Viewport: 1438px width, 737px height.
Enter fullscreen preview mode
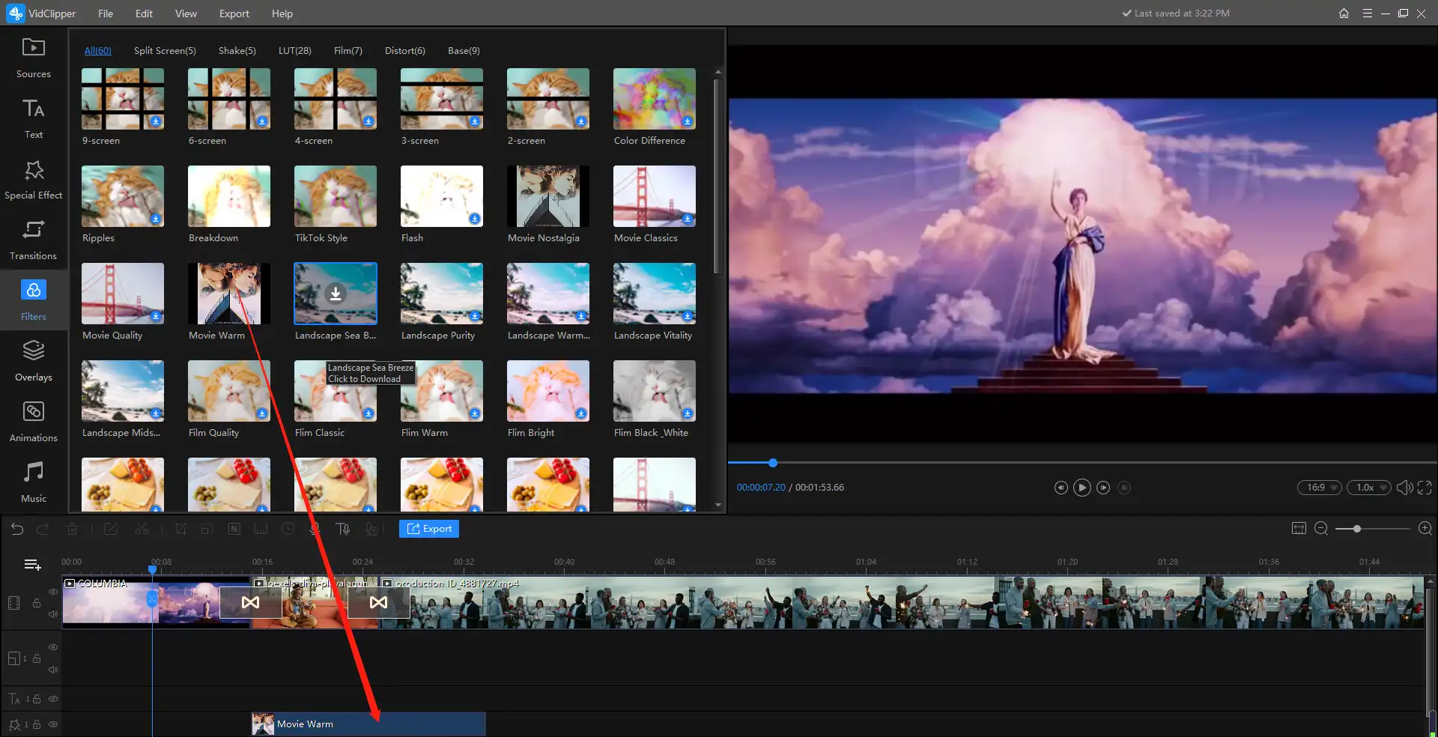(x=1425, y=488)
